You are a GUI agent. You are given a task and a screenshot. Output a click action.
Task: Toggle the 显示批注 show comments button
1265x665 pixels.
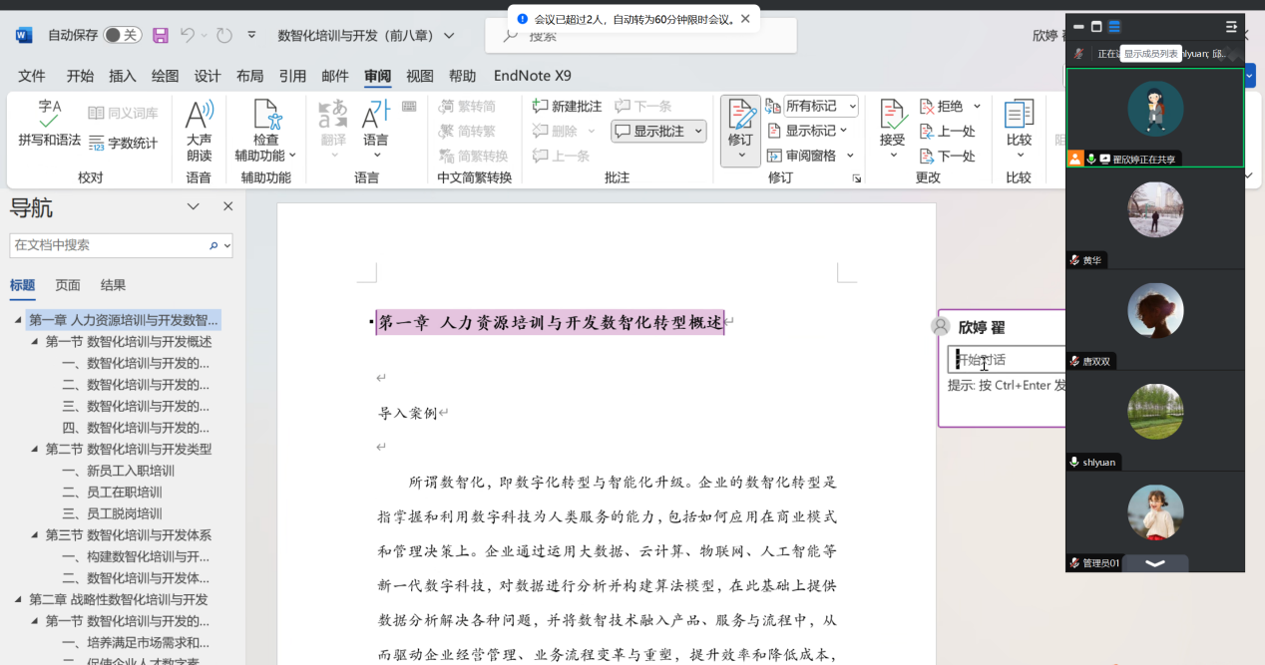point(658,131)
